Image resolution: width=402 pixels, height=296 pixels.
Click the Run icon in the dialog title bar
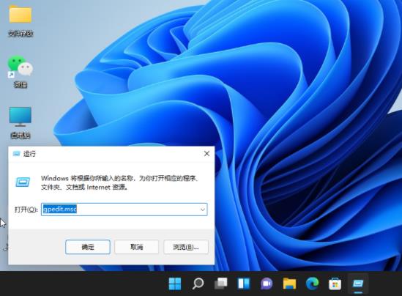pos(16,154)
